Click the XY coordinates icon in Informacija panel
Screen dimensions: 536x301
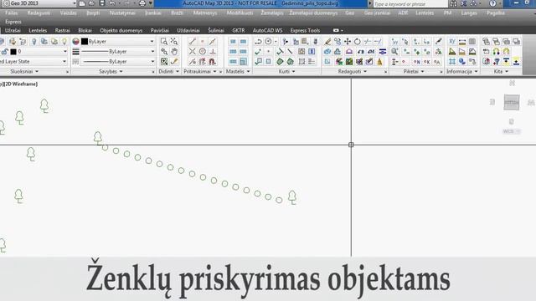coord(452,41)
